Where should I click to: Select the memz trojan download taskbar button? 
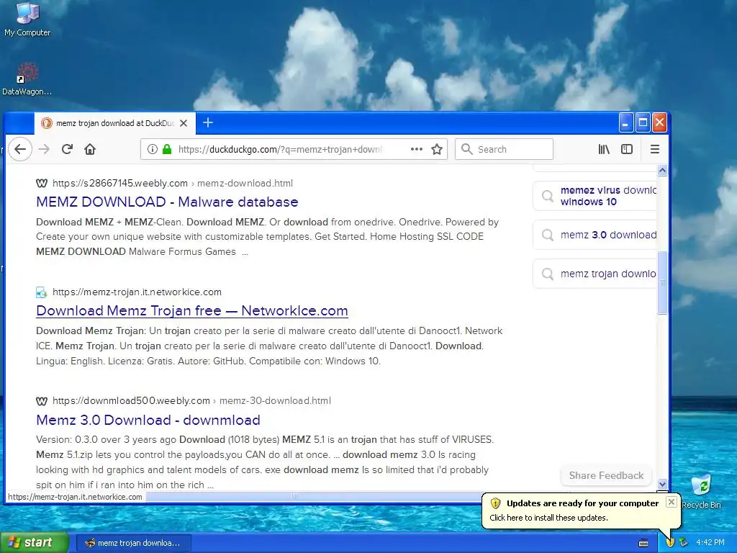[x=133, y=543]
